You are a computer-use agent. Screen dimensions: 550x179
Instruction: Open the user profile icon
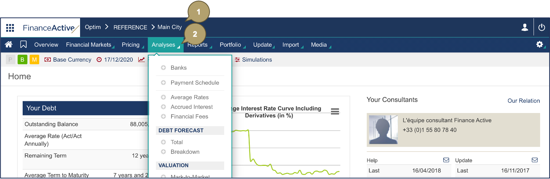525,27
